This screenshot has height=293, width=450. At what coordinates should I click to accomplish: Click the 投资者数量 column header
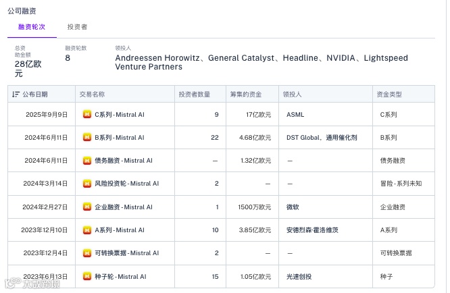click(x=195, y=95)
